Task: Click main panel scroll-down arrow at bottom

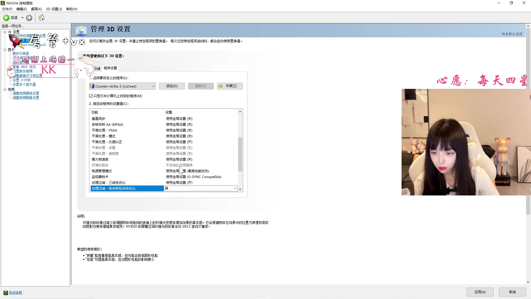Action: point(528,282)
